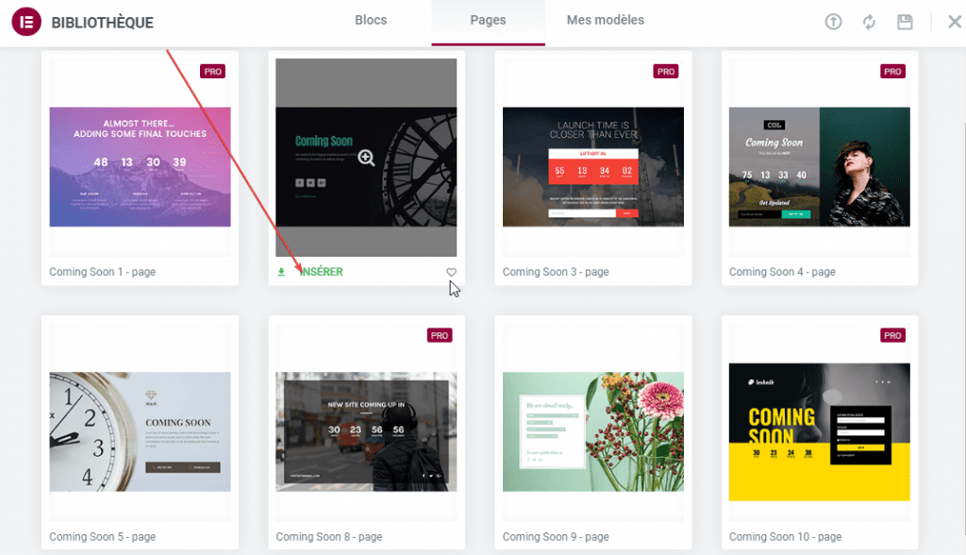This screenshot has height=555, width=966.
Task: Open Coming Soon 1 purple mountain thumbnail
Action: coord(140,166)
